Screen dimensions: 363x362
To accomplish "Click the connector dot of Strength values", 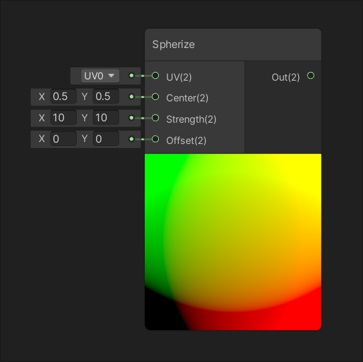I will click(x=131, y=118).
